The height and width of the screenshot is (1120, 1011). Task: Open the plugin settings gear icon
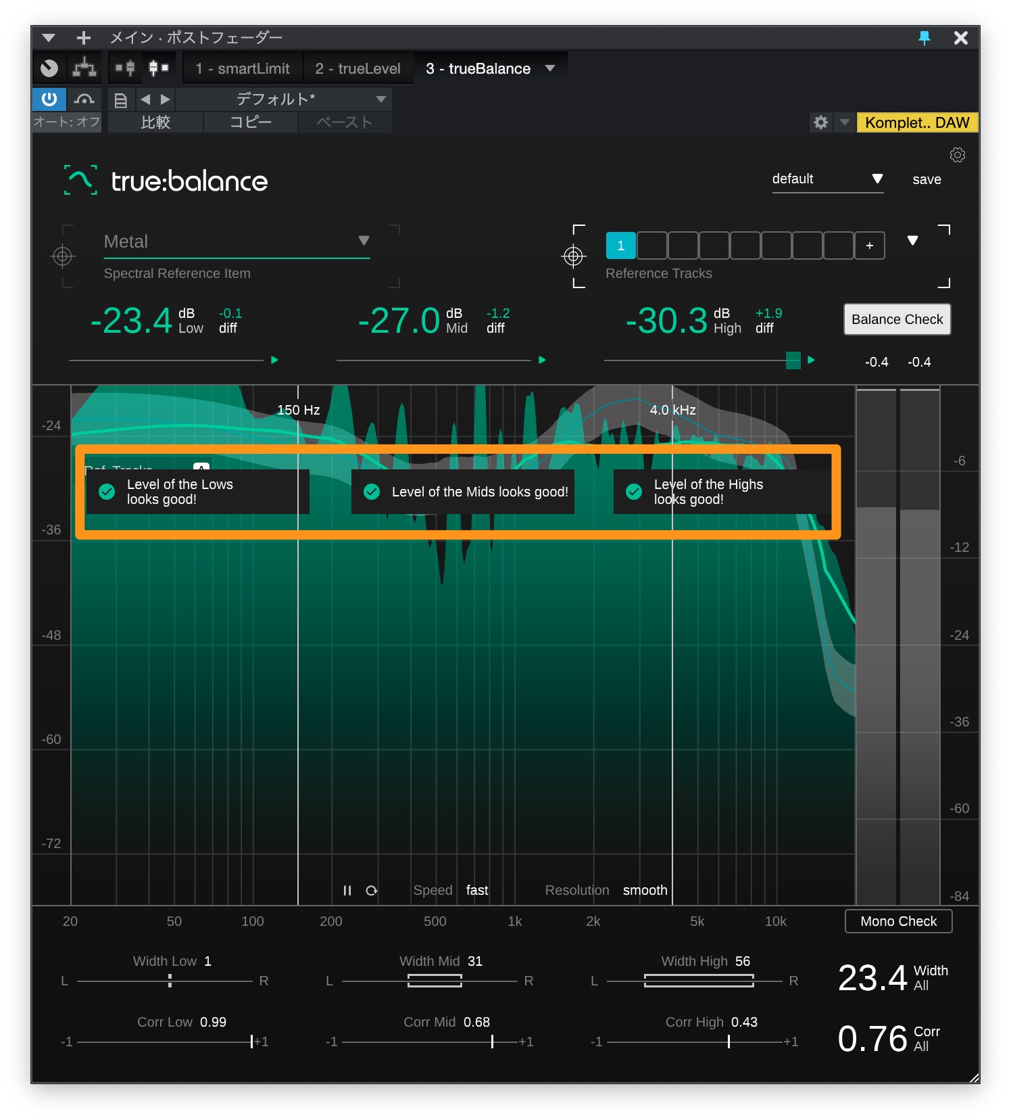point(957,155)
